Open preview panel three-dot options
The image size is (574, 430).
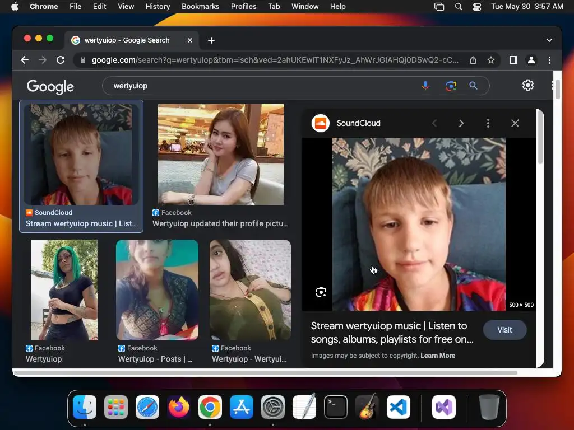point(488,123)
